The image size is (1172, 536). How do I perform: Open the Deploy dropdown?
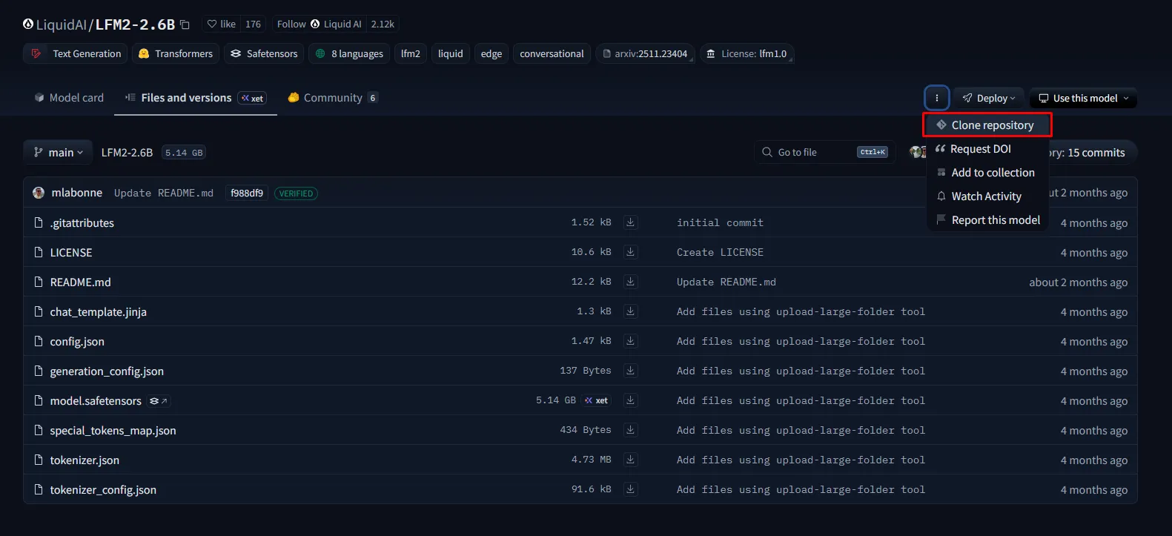(989, 98)
